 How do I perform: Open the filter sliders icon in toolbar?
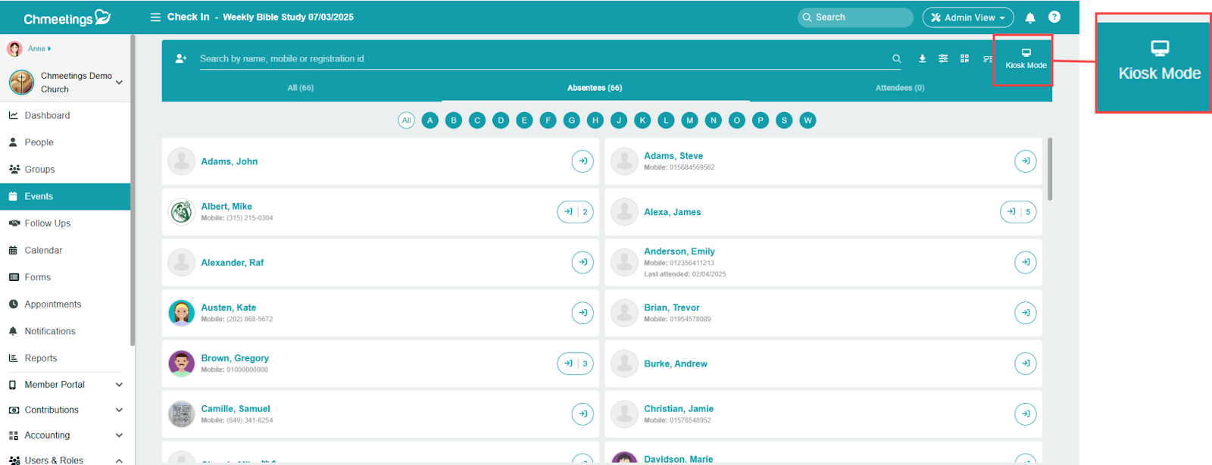(x=943, y=58)
